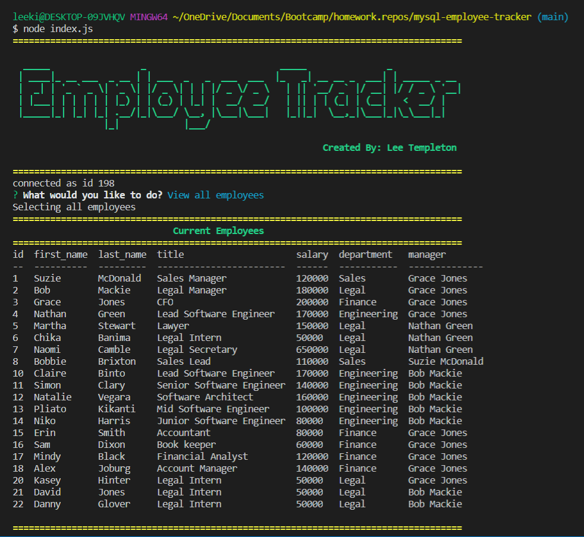
Task: Click salary '60000' in Sam's row
Action: pos(309,445)
